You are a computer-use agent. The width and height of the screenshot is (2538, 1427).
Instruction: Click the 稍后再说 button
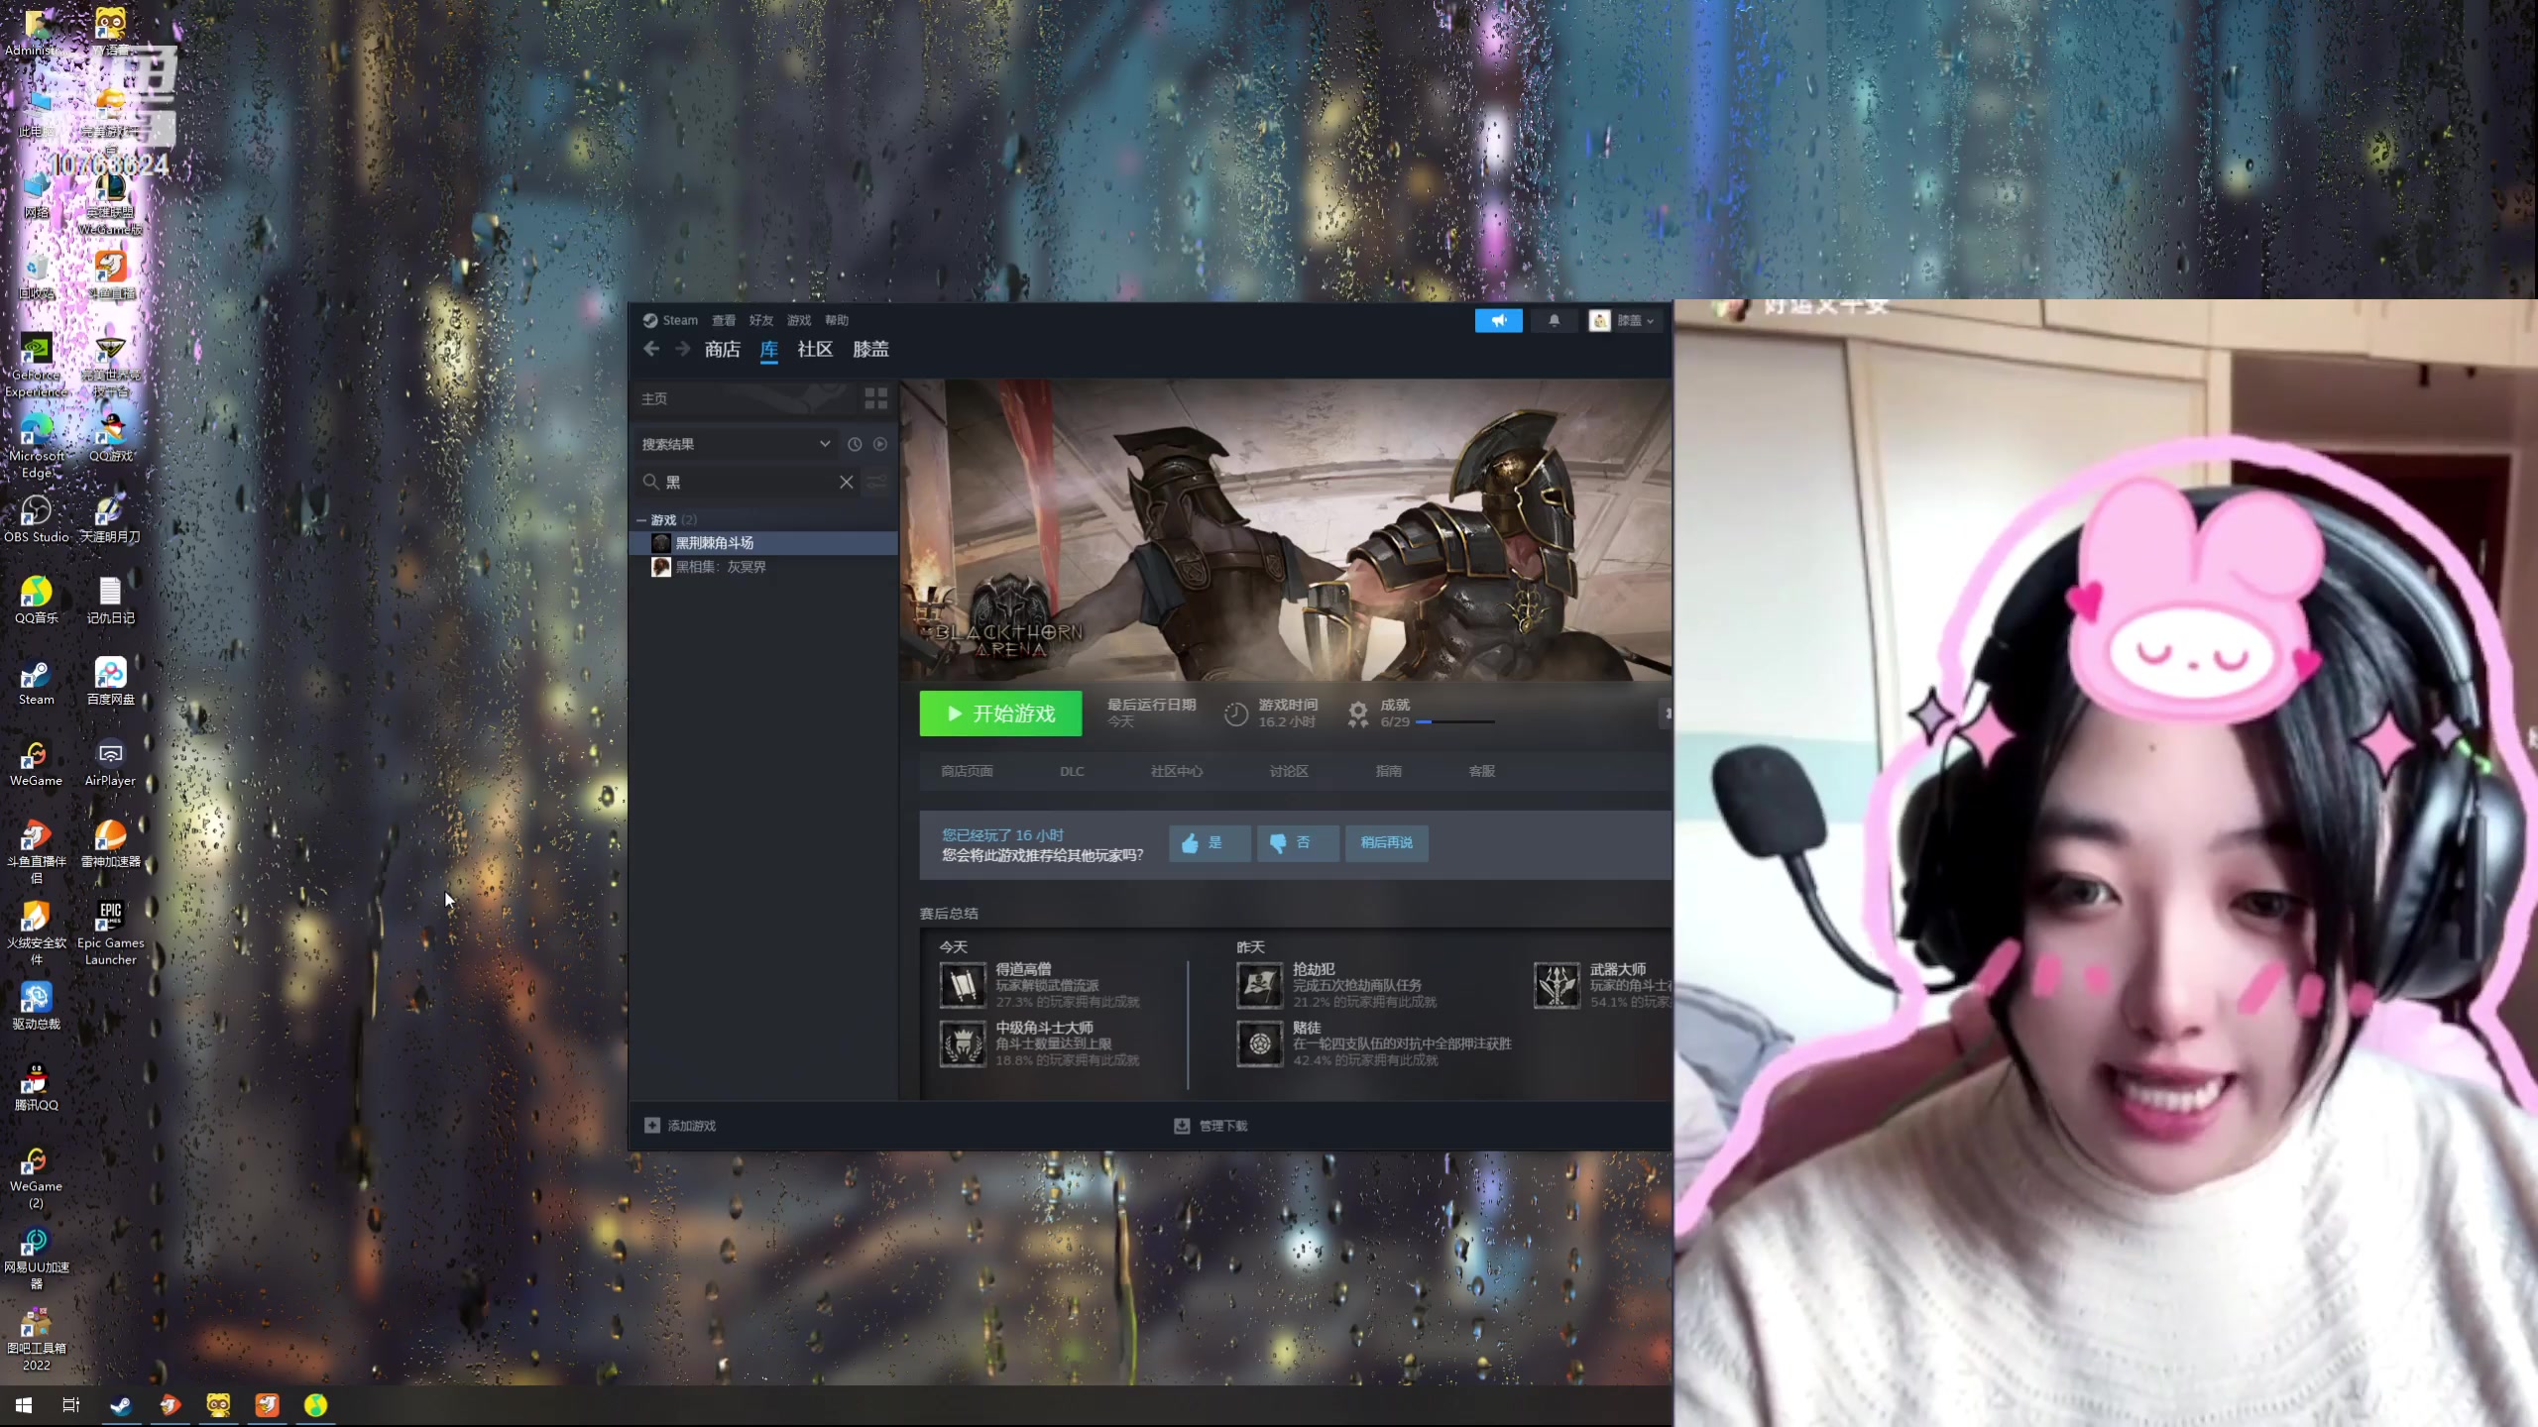click(x=1386, y=842)
